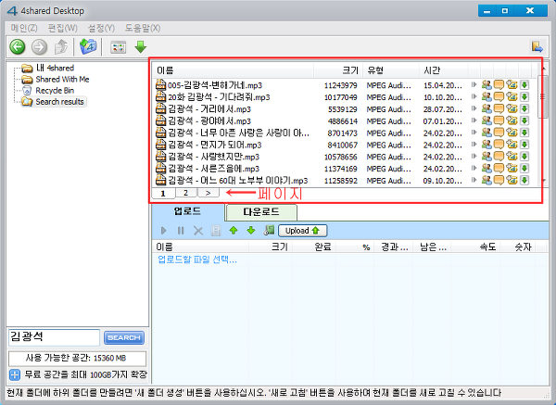Screen dimensions: 556x405
Task: Click the new 4shared folder toolbar icon
Action: (88, 46)
